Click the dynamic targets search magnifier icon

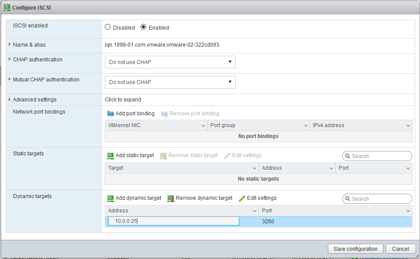pos(348,198)
